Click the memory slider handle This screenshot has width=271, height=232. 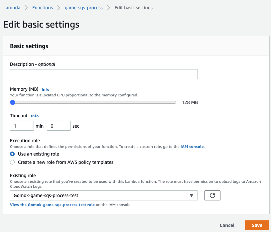[13, 102]
